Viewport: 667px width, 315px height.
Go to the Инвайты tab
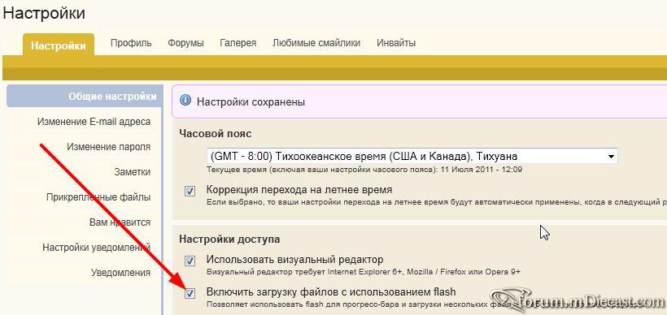coord(396,43)
